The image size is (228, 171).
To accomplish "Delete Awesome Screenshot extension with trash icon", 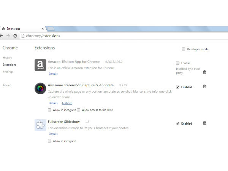I will click(x=204, y=87).
